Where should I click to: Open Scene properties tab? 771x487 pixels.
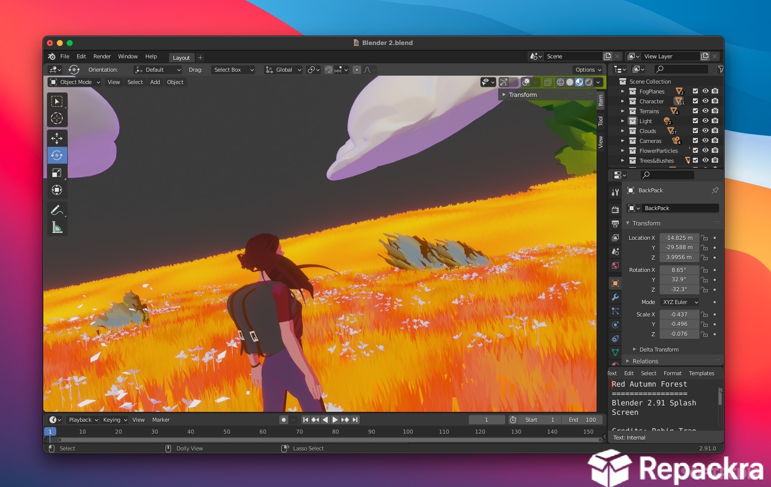tap(615, 252)
